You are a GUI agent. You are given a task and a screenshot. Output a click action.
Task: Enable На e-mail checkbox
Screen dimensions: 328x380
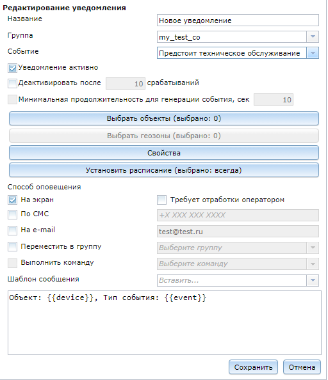pyautogui.click(x=12, y=230)
